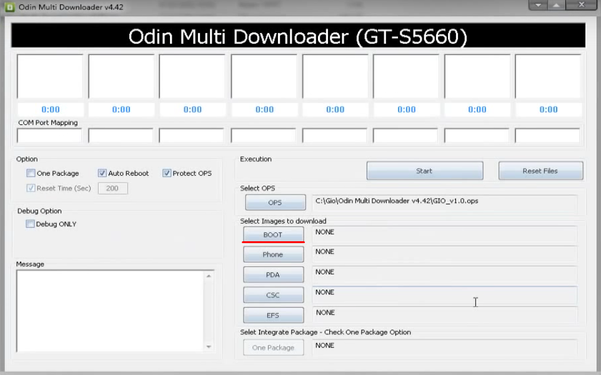The image size is (601, 375).
Task: Click the last COM Port Mapping field
Action: click(547, 136)
